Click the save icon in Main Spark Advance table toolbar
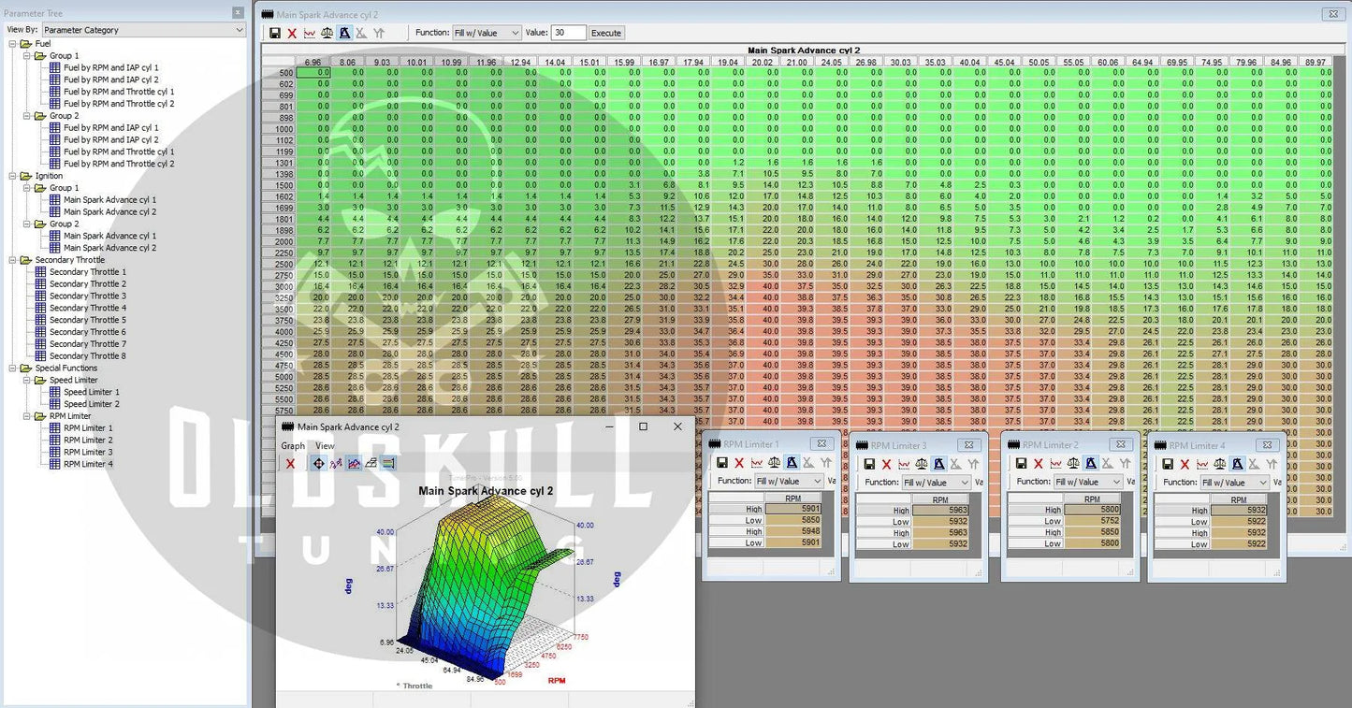 click(x=274, y=33)
